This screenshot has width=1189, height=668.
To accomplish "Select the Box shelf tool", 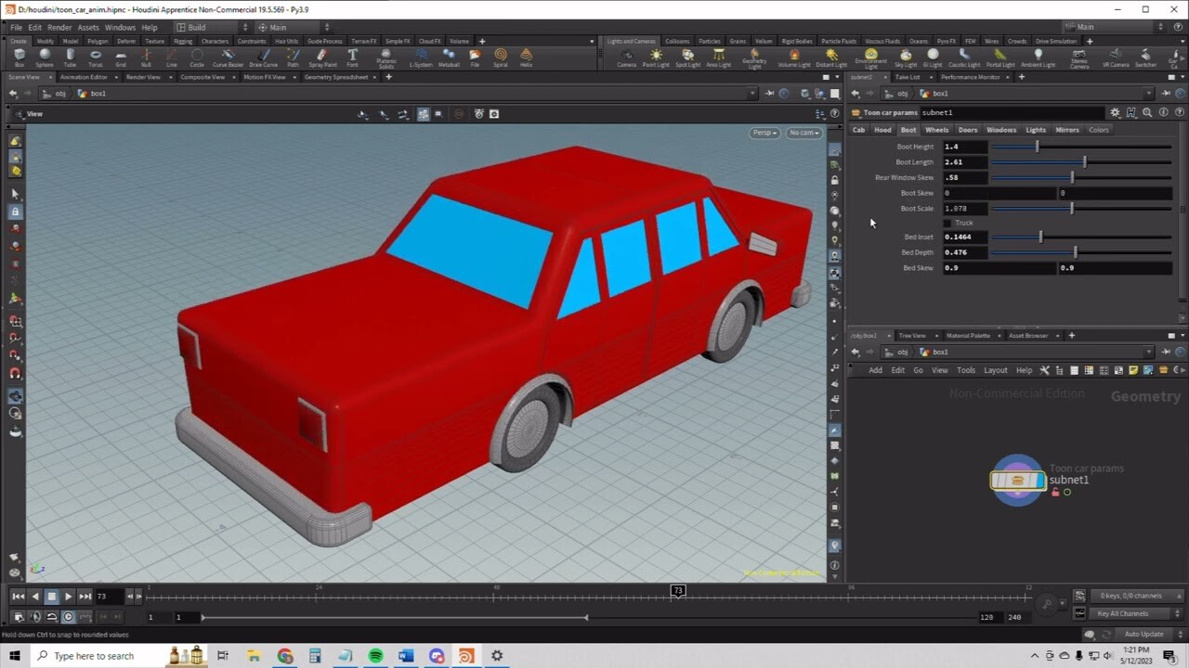I will tap(19, 58).
